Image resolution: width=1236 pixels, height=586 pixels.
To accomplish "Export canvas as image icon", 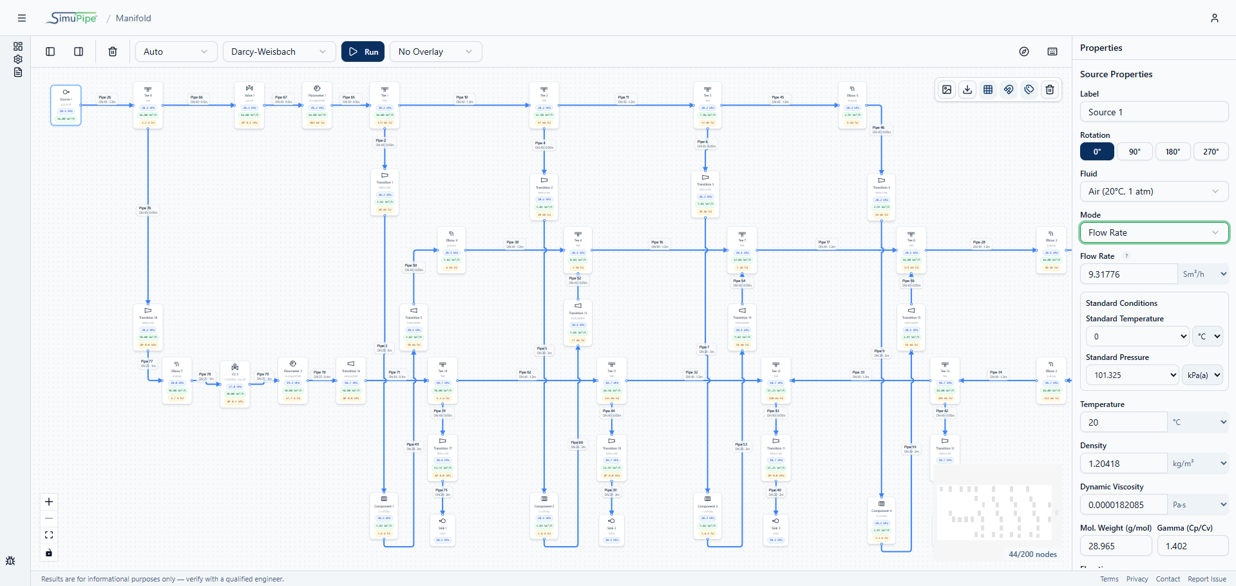I will (x=947, y=90).
